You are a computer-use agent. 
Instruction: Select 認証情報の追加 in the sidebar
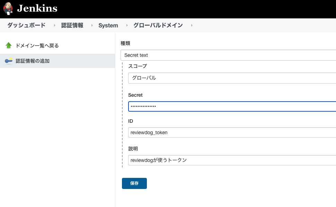point(33,61)
